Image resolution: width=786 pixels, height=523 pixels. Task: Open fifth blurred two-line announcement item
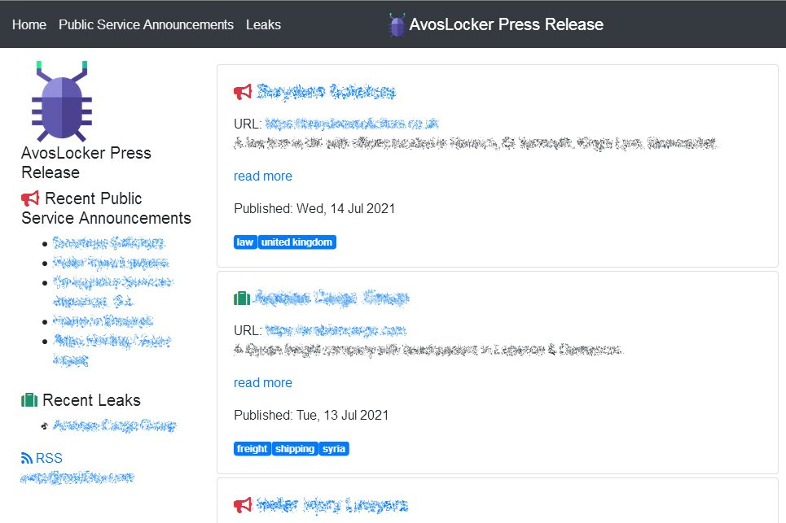click(112, 351)
